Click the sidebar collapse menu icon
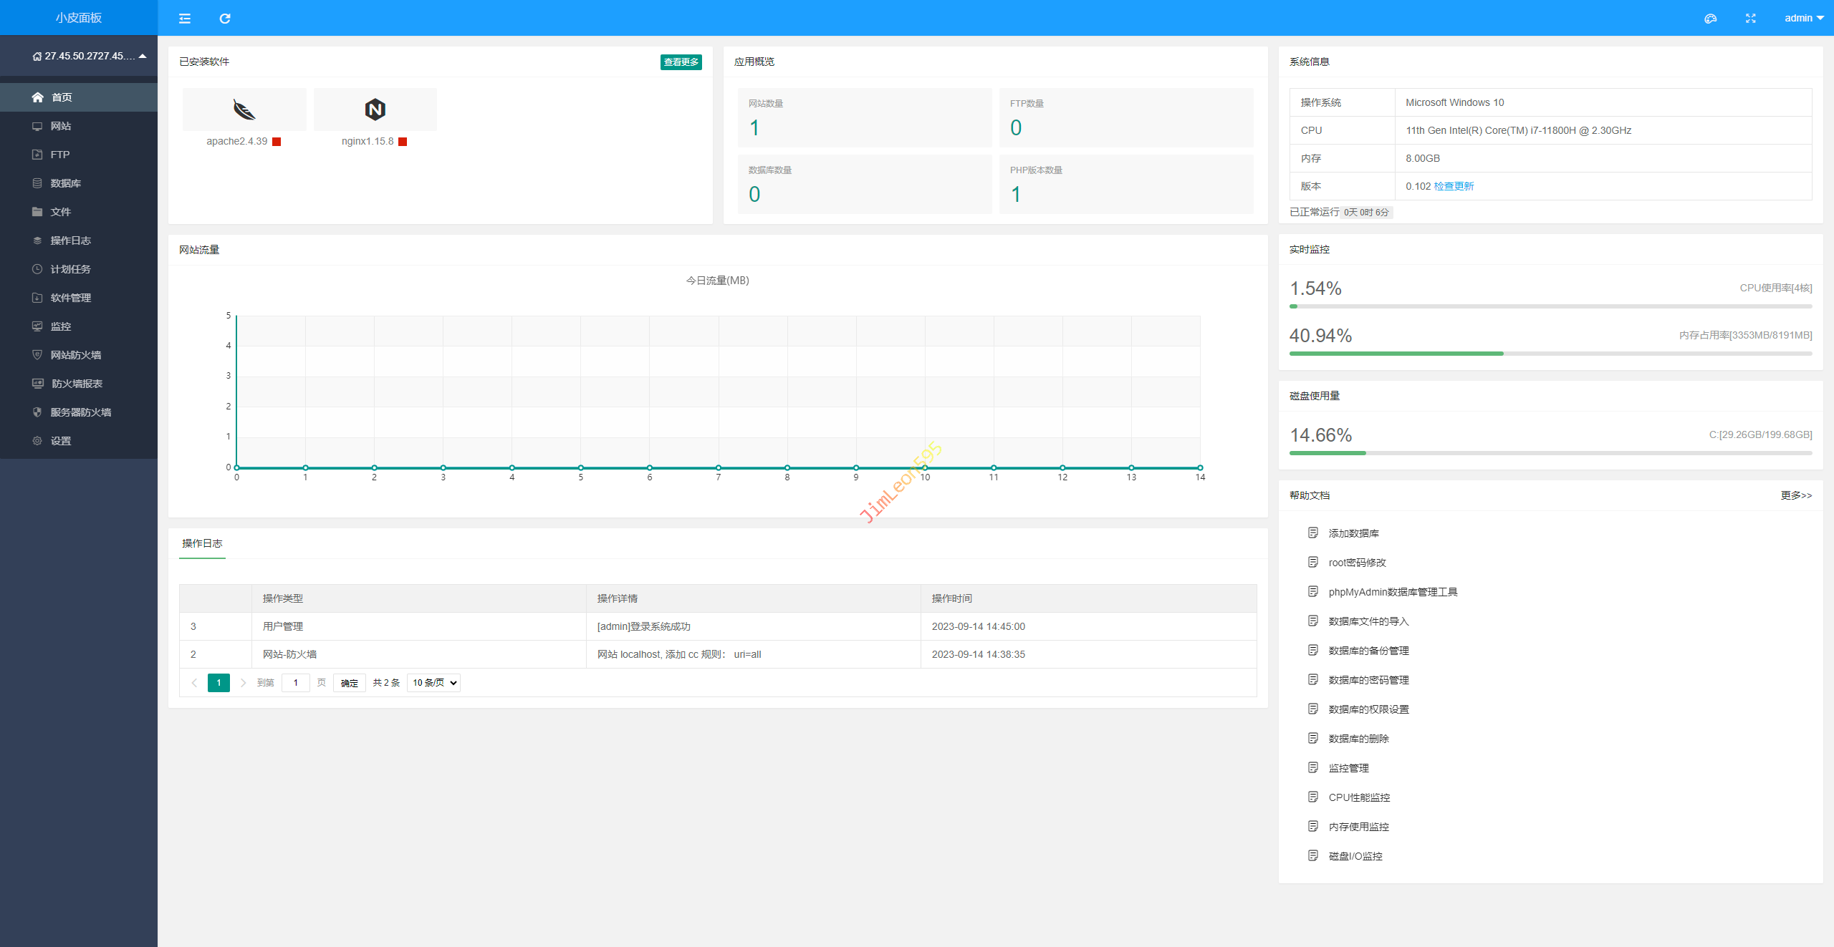Screen dimensions: 1834x947 [185, 19]
